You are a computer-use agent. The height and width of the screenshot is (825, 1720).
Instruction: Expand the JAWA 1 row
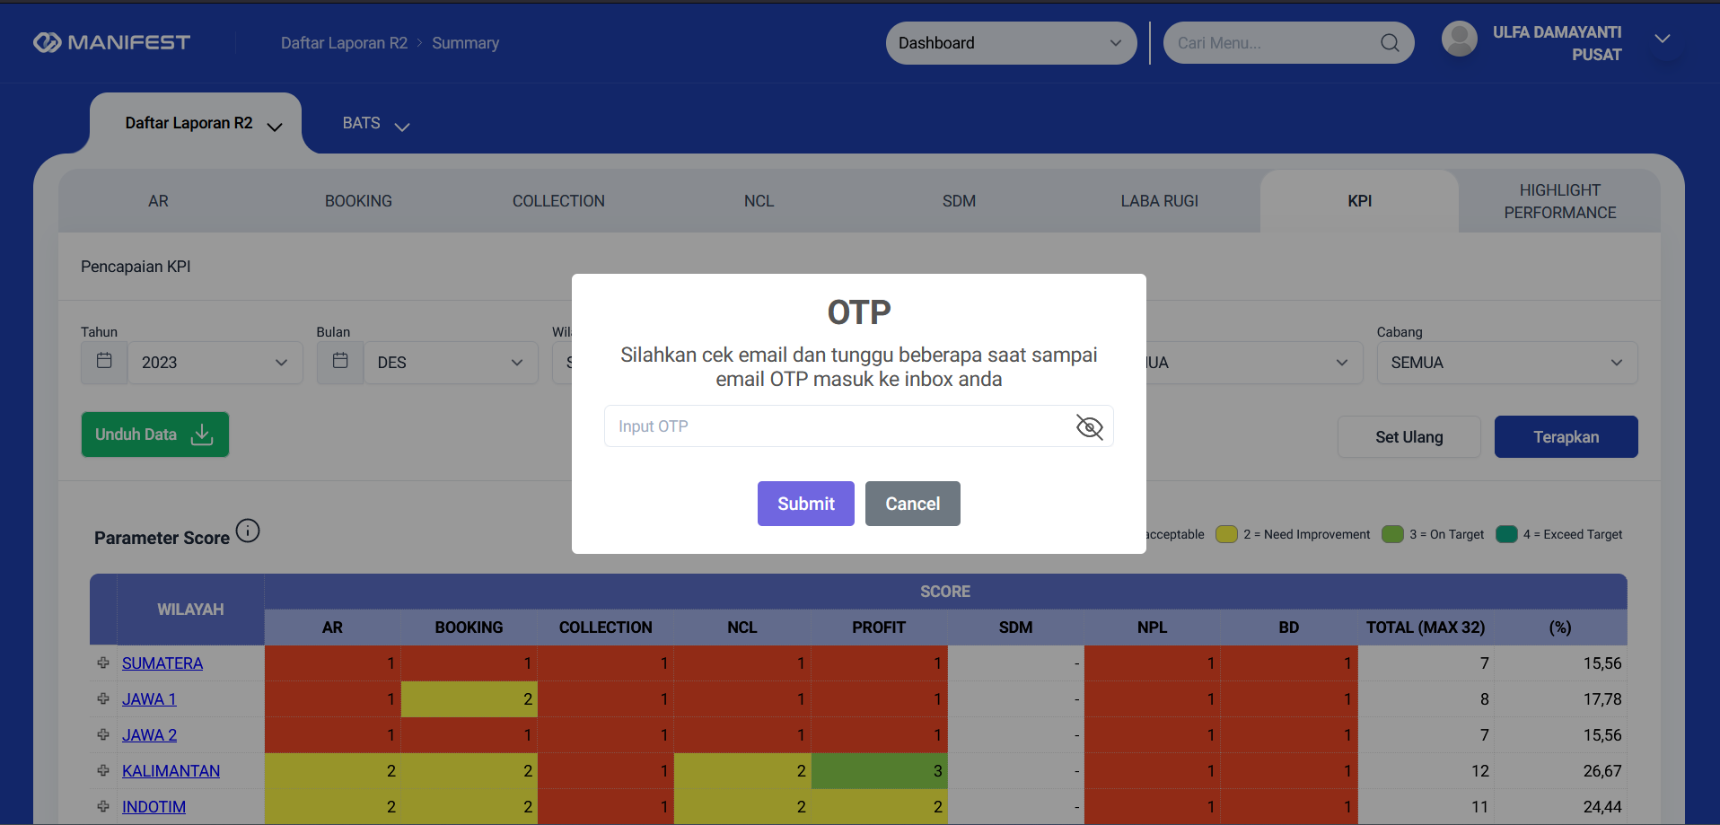[103, 698]
